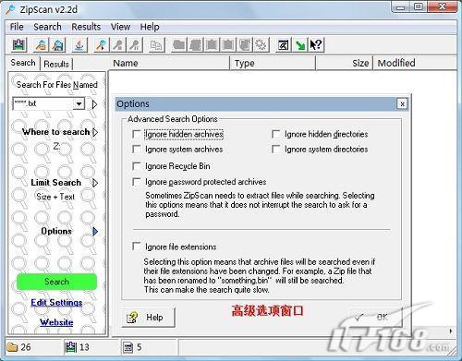This screenshot has width=462, height=361.
Task: Click the colored magnifier start-search toolbar icon
Action: 102,45
